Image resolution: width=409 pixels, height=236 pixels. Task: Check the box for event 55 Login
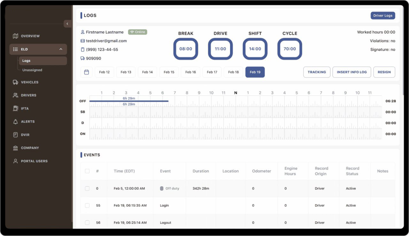(x=87, y=205)
